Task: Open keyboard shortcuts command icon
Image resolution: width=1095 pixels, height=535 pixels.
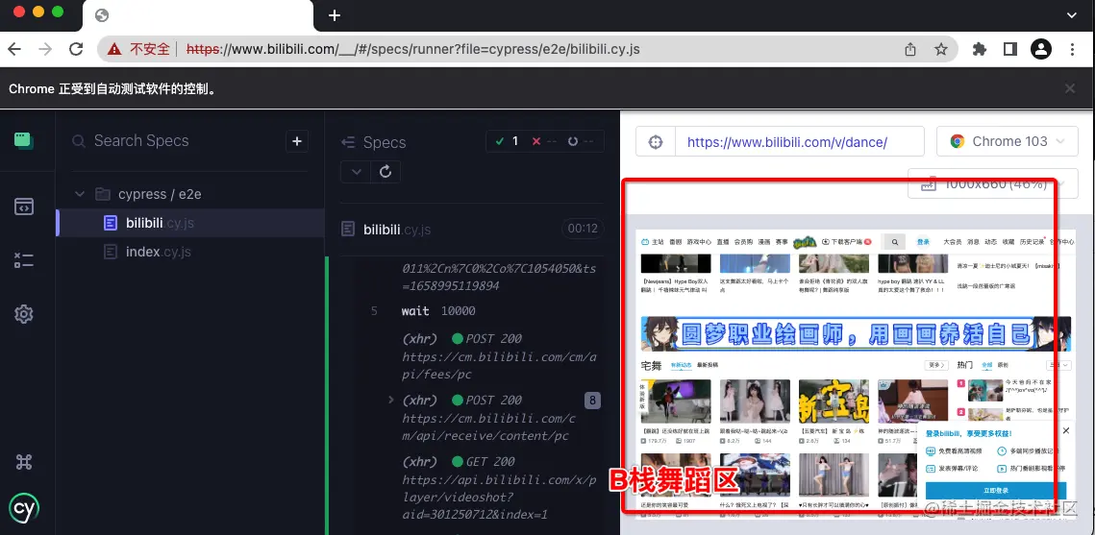Action: click(x=24, y=462)
